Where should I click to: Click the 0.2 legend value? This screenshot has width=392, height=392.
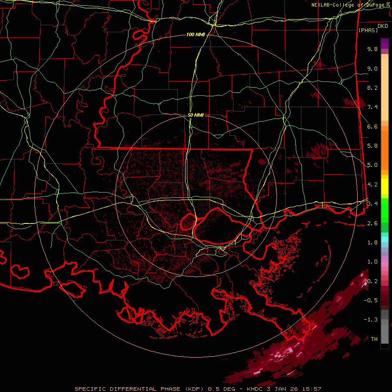tap(372, 281)
